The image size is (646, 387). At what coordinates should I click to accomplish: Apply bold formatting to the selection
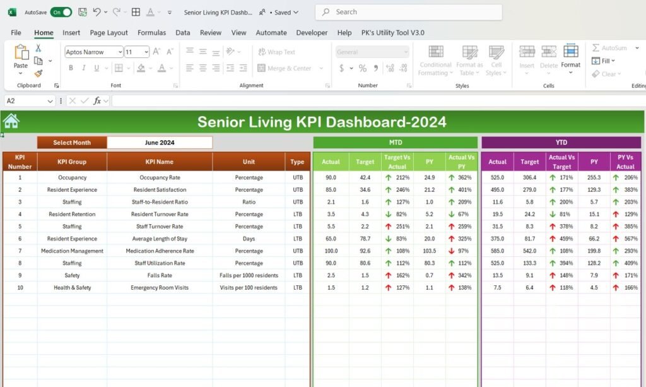71,68
